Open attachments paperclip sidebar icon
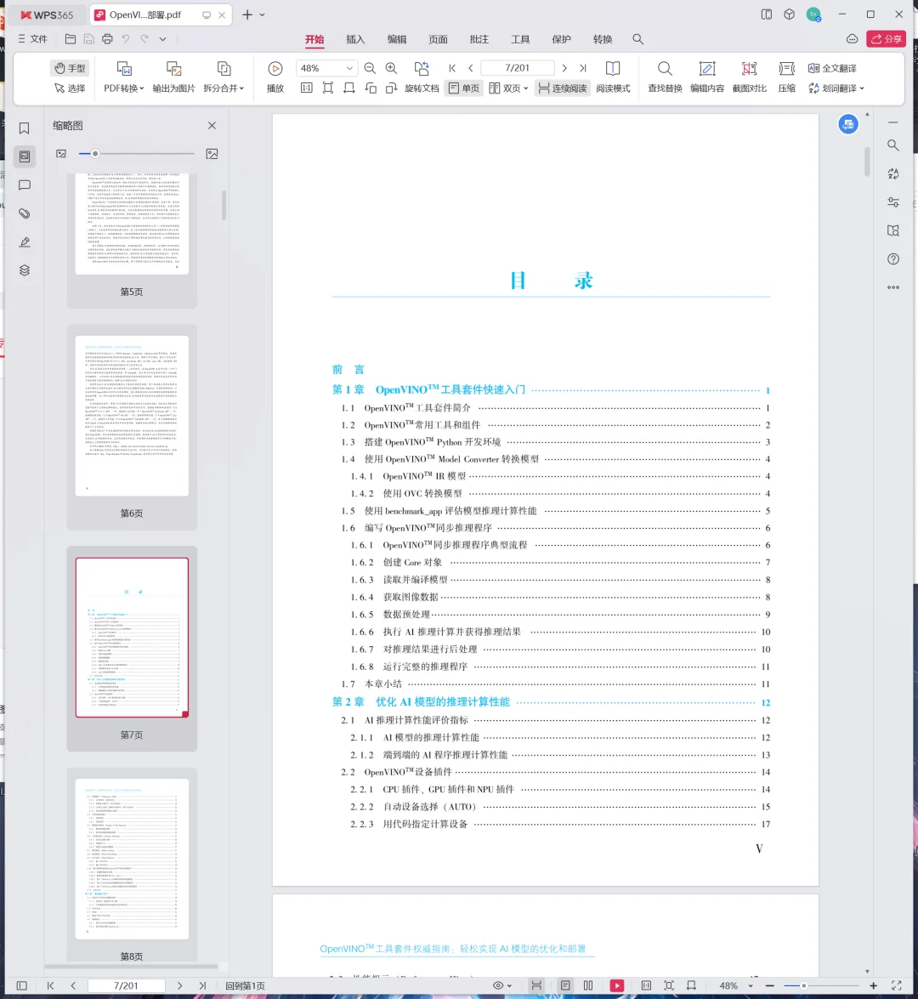The width and height of the screenshot is (918, 999). tap(24, 213)
